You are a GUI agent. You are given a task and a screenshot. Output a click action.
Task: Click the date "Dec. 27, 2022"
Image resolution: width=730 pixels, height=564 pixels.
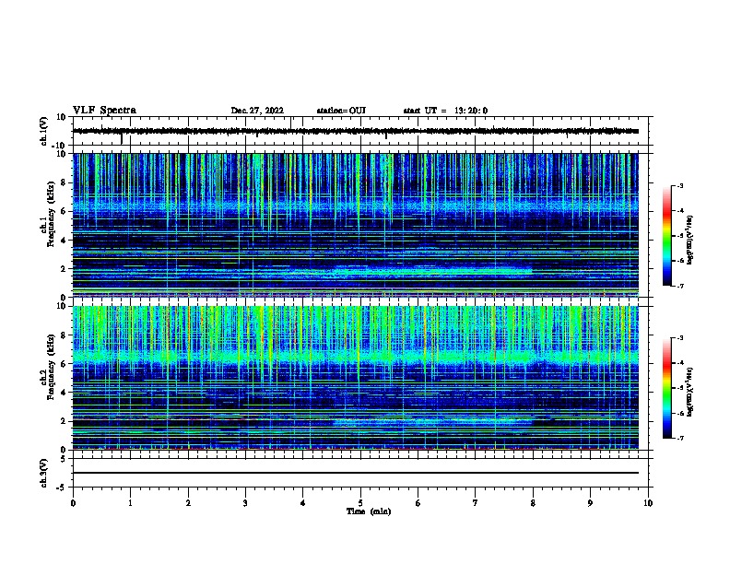point(257,111)
